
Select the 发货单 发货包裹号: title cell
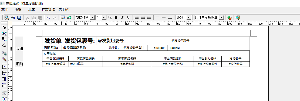(x=69, y=41)
